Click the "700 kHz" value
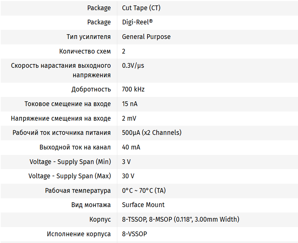The height and width of the screenshot is (243, 298). (133, 89)
